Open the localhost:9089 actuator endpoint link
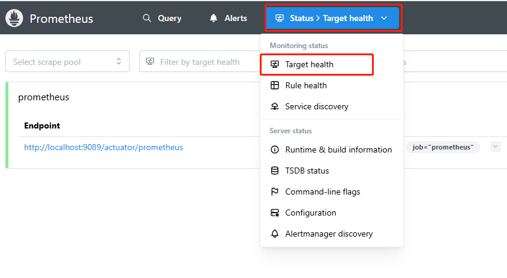 pyautogui.click(x=103, y=147)
